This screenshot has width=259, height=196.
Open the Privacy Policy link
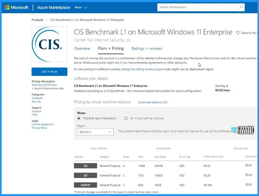click(40, 128)
